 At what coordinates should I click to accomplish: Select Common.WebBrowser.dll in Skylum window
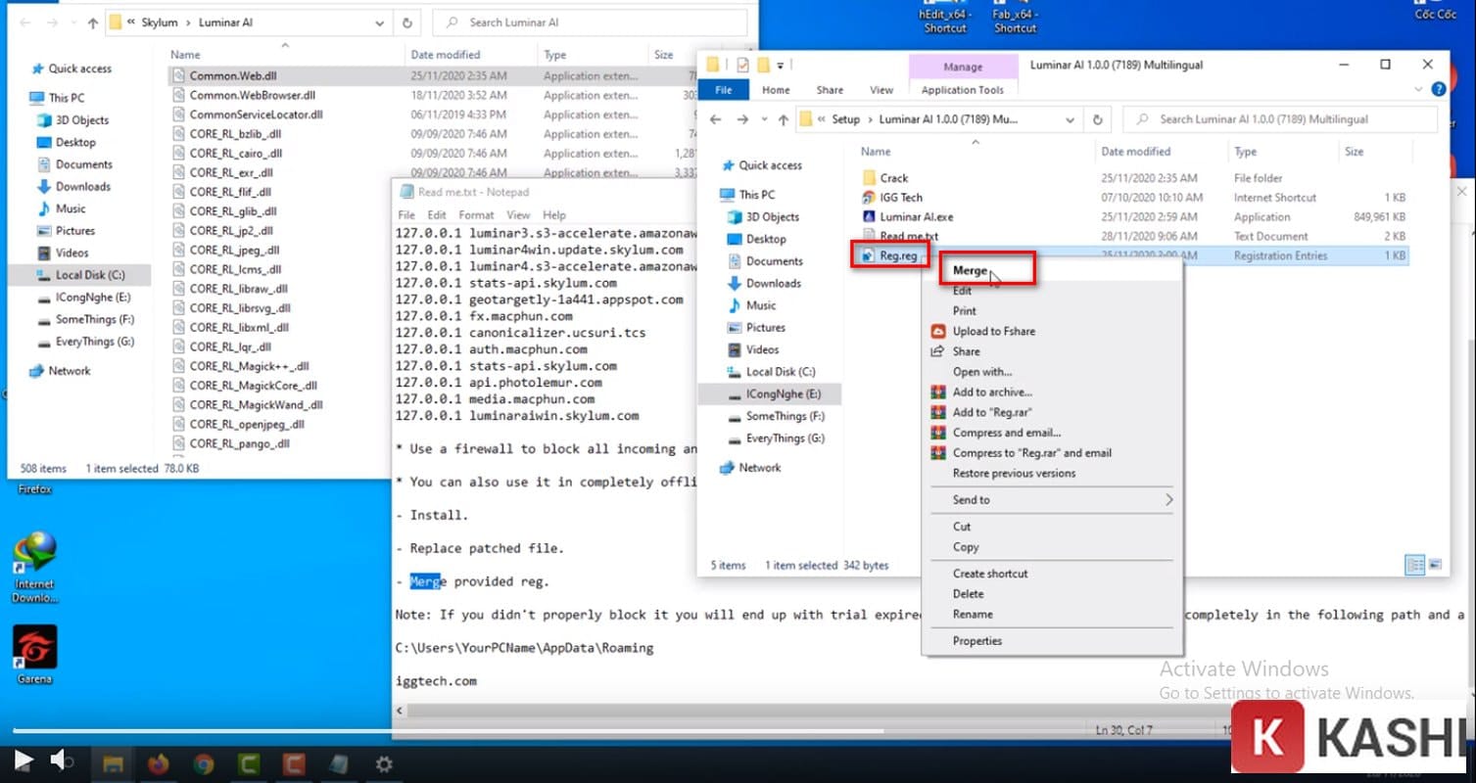(252, 96)
